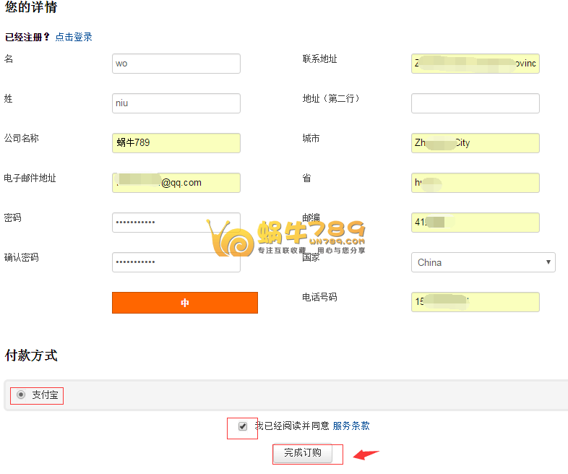Image resolution: width=568 pixels, height=474 pixels.
Task: Click the orange password strength bar
Action: pos(184,303)
